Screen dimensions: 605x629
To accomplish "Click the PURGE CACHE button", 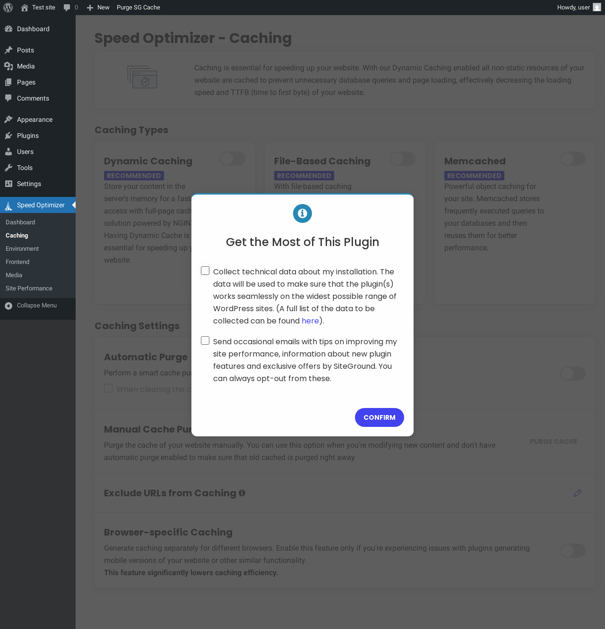I will [553, 442].
